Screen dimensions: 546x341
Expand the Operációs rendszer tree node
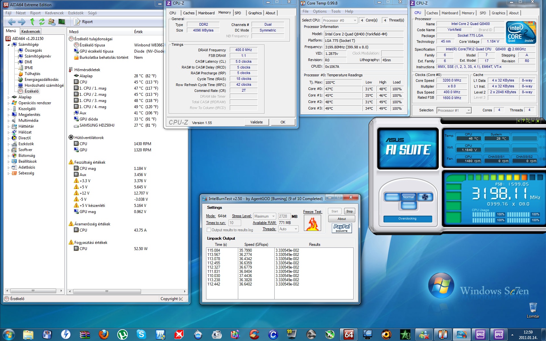9,103
